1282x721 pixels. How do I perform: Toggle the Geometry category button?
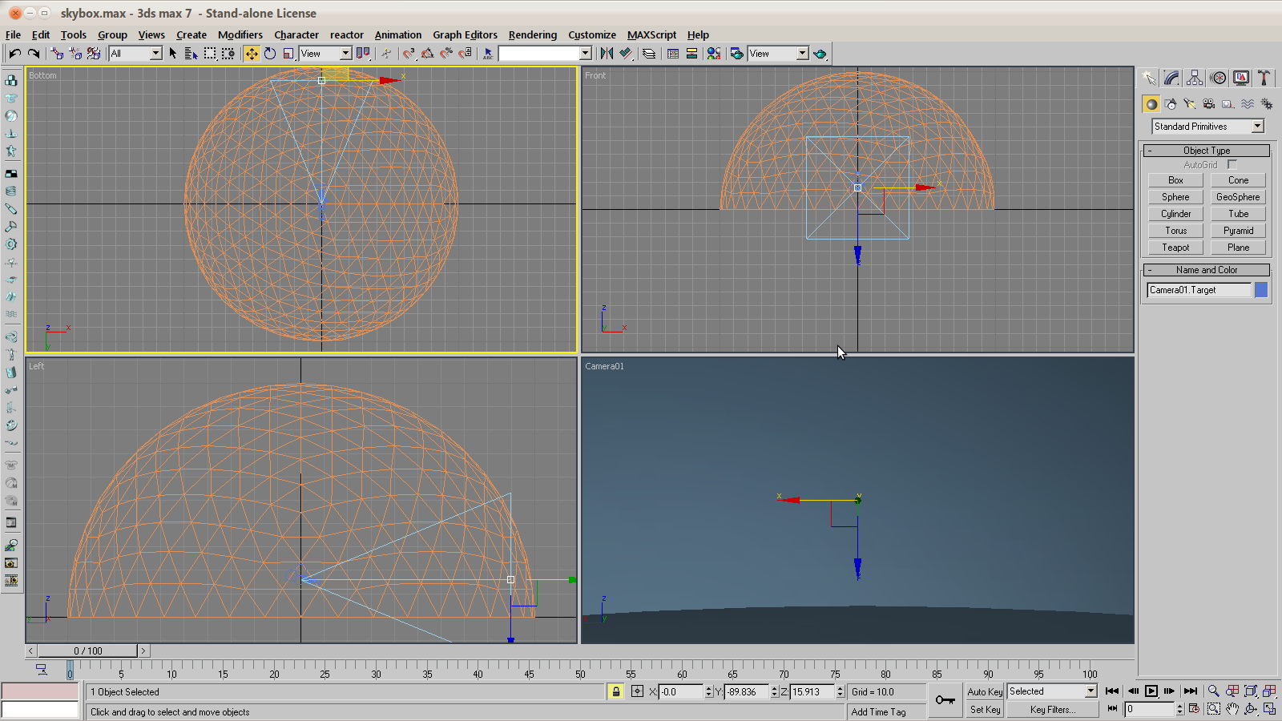(x=1151, y=104)
